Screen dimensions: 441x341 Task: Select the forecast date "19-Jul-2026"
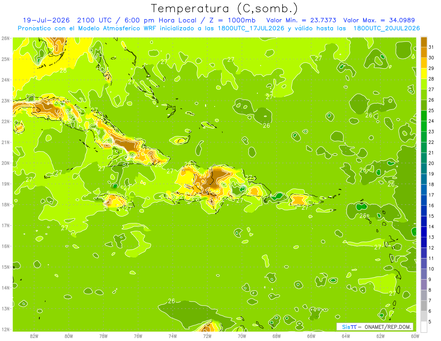tap(46, 20)
